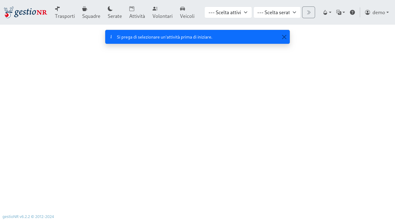Dismiss the blue info alert
The width and height of the screenshot is (395, 222).
coord(284,37)
